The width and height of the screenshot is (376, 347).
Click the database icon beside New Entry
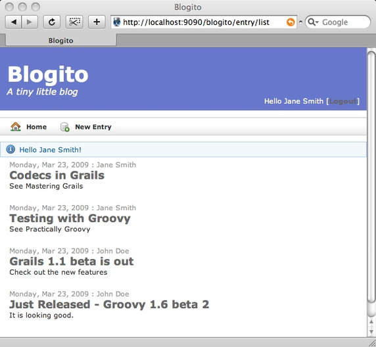tap(64, 127)
